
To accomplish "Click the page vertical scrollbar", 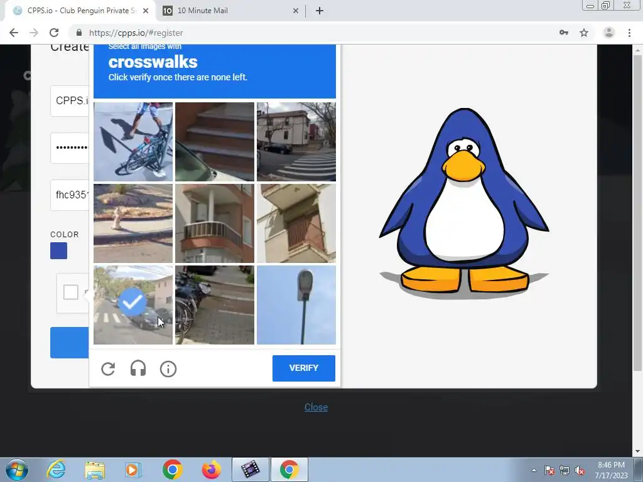I will [x=637, y=213].
